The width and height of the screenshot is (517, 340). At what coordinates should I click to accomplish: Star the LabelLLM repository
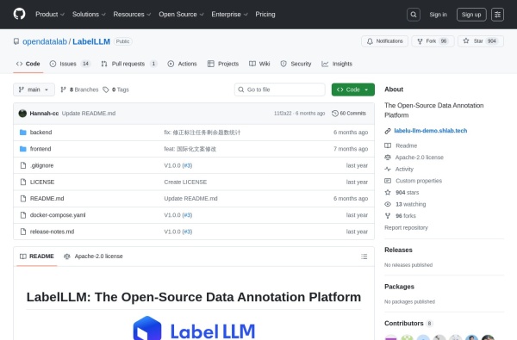(481, 41)
